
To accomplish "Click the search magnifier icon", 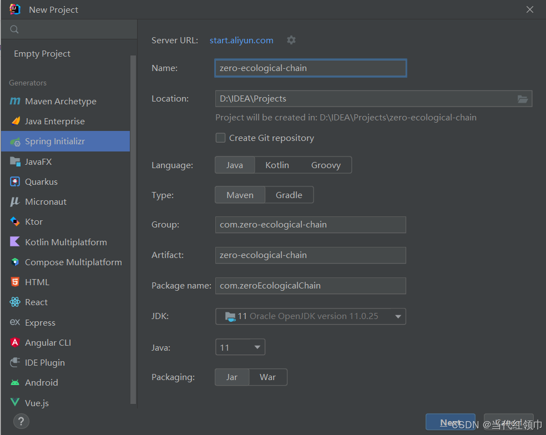I will pyautogui.click(x=14, y=29).
